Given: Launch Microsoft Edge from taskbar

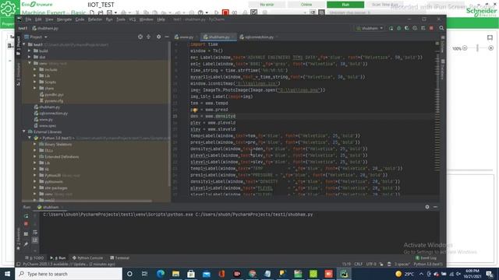Looking at the screenshot, I should click(x=161, y=274).
